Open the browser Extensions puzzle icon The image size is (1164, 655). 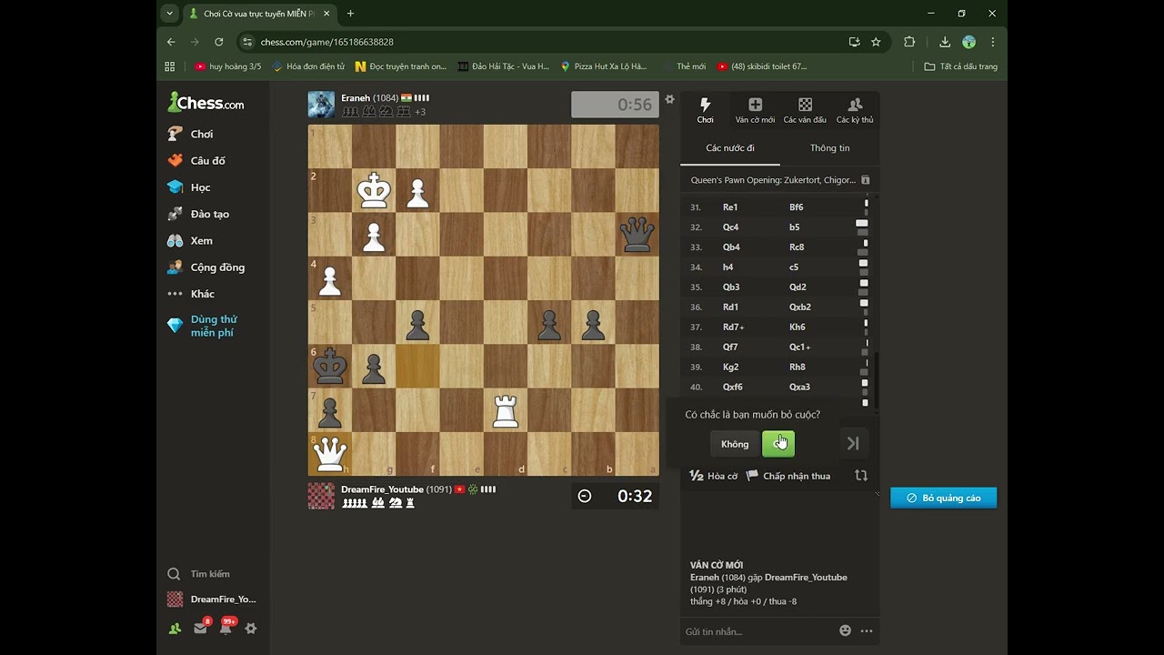point(909,42)
